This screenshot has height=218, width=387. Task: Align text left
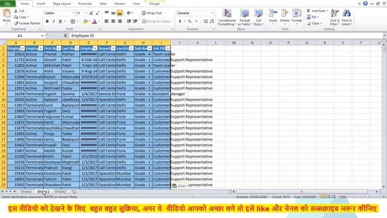[x=106, y=22]
